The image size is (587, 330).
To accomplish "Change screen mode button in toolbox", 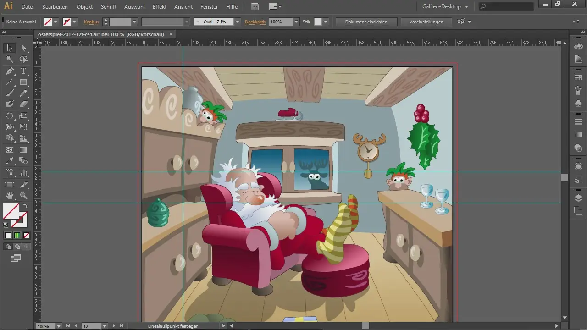I will click(16, 258).
